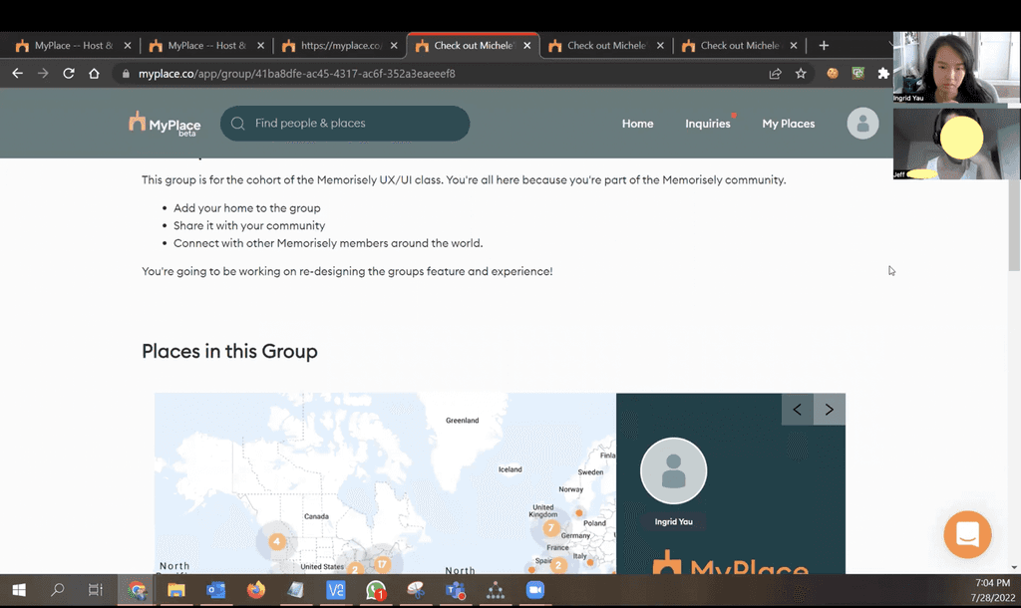Open the cookie extension icon
This screenshot has width=1021, height=608.
833,74
